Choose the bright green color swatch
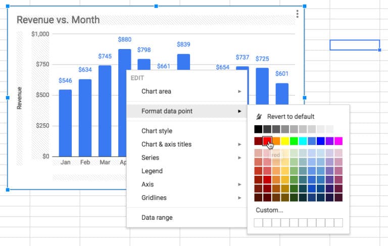Screen dimensions: 388x246 coord(294,141)
